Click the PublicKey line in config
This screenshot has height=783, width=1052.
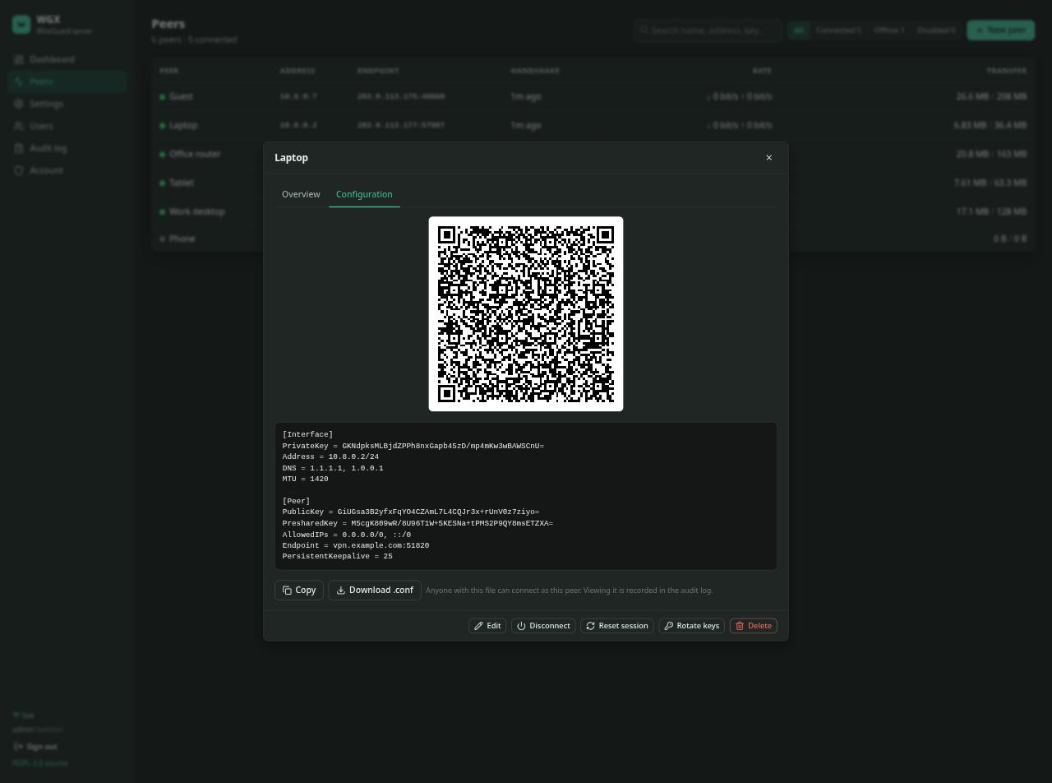click(411, 512)
